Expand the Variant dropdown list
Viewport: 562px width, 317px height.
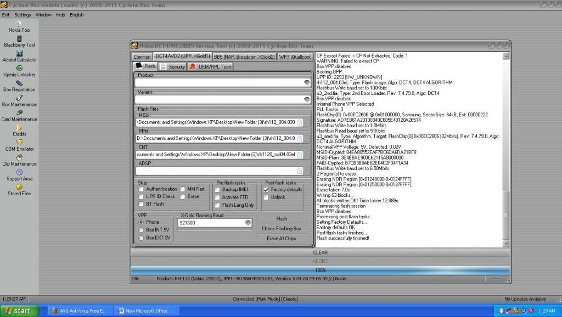(307, 100)
